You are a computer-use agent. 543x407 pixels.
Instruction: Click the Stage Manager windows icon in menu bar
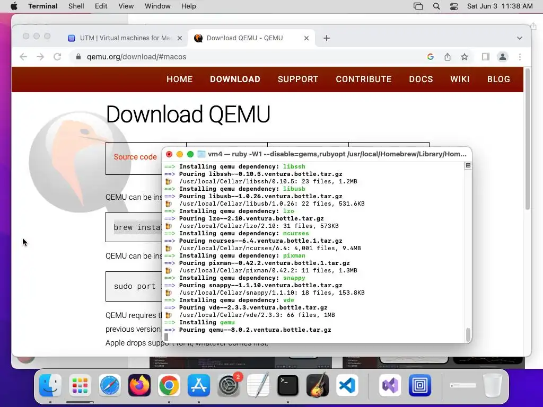pyautogui.click(x=418, y=6)
